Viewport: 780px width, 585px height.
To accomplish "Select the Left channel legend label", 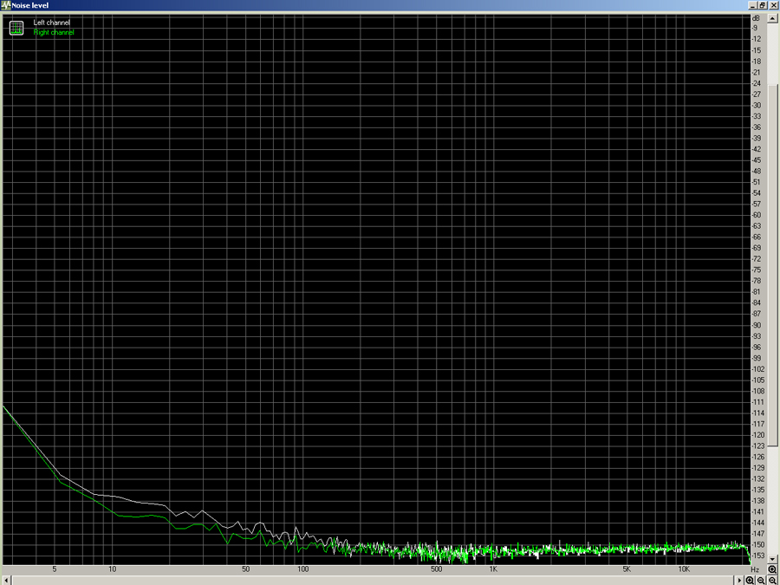I will pos(52,23).
